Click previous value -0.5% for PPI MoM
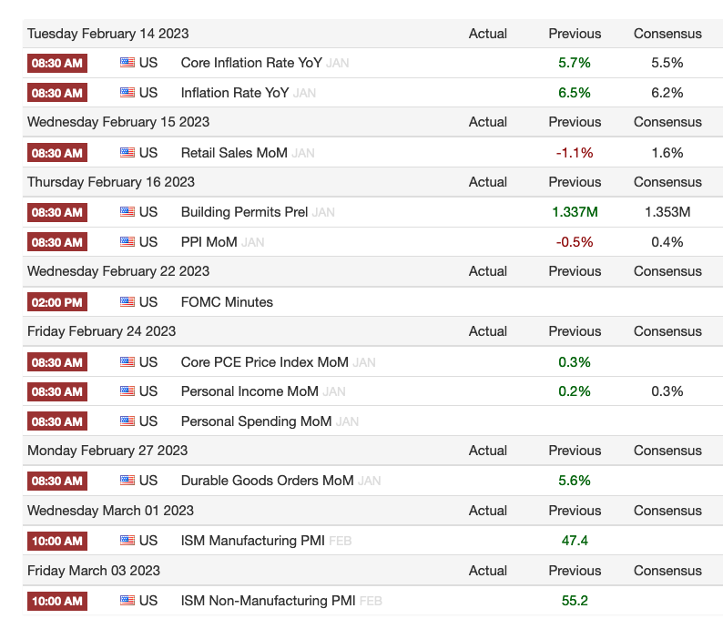723x639 pixels. click(575, 242)
